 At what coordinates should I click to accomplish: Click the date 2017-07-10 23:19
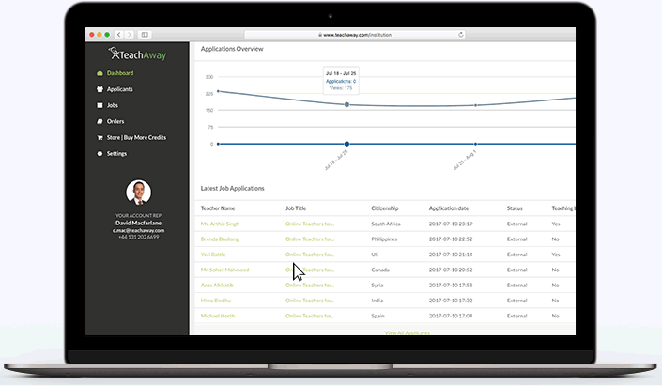click(451, 224)
